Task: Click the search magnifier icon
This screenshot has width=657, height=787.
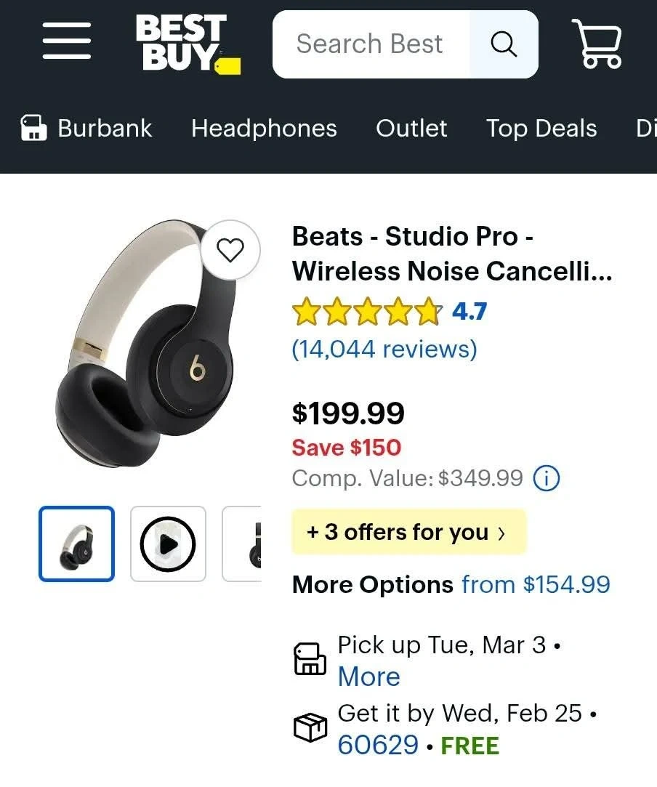Action: (x=503, y=44)
